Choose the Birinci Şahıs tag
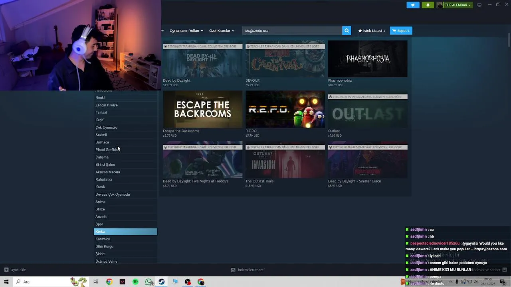This screenshot has height=287, width=511. pyautogui.click(x=125, y=165)
